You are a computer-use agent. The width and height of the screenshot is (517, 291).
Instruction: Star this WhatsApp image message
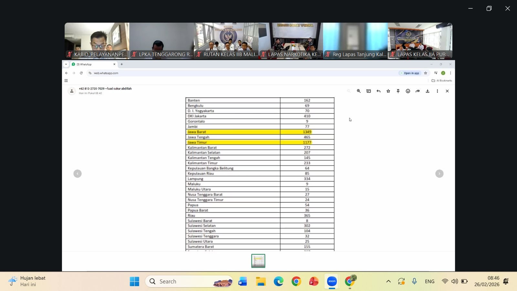coord(388,91)
